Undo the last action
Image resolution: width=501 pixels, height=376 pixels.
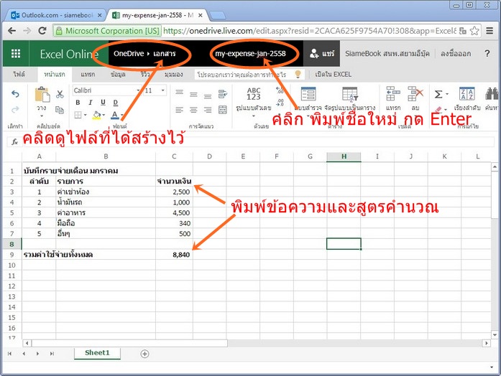click(15, 94)
